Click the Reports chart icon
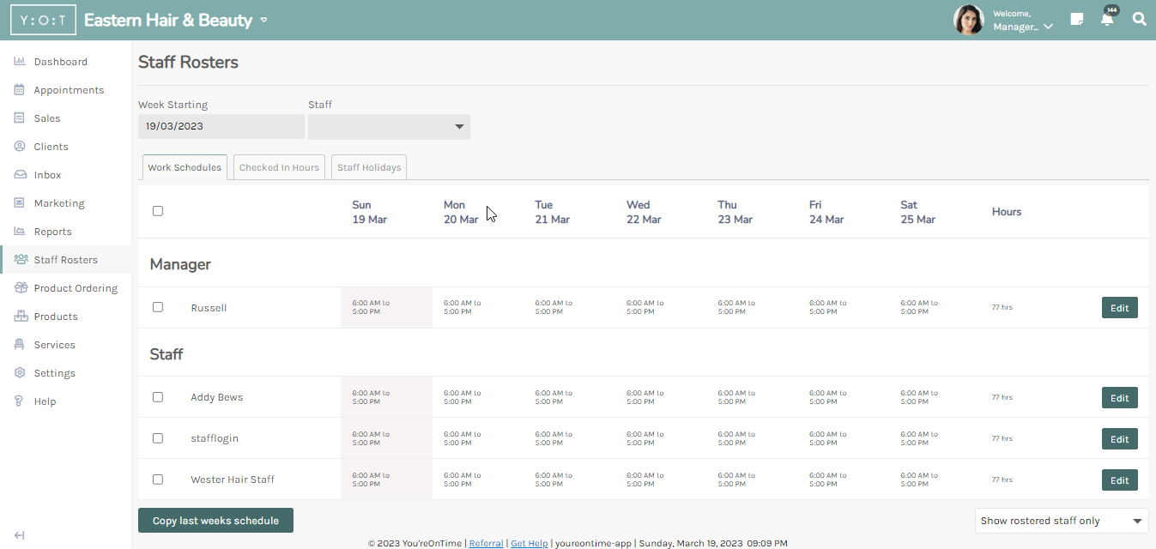The image size is (1156, 549). [20, 232]
